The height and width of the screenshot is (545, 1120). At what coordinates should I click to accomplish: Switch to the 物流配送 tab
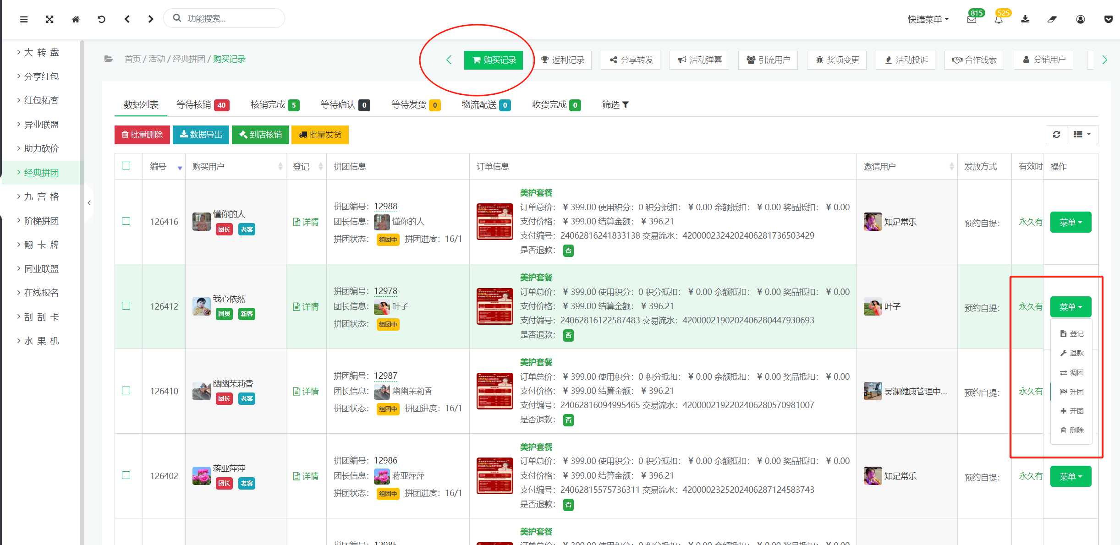click(486, 105)
